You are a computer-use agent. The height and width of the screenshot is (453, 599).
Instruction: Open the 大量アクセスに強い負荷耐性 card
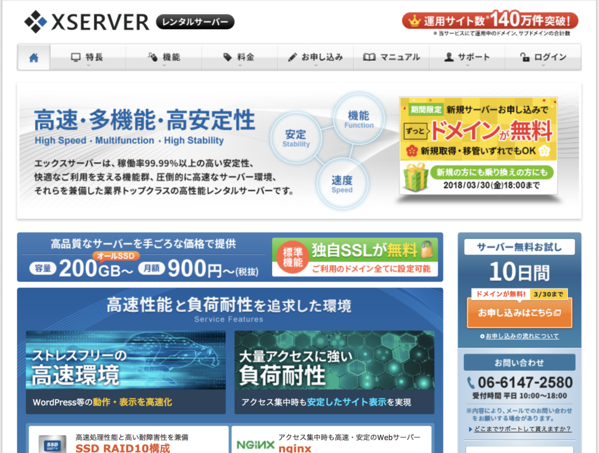[334, 372]
